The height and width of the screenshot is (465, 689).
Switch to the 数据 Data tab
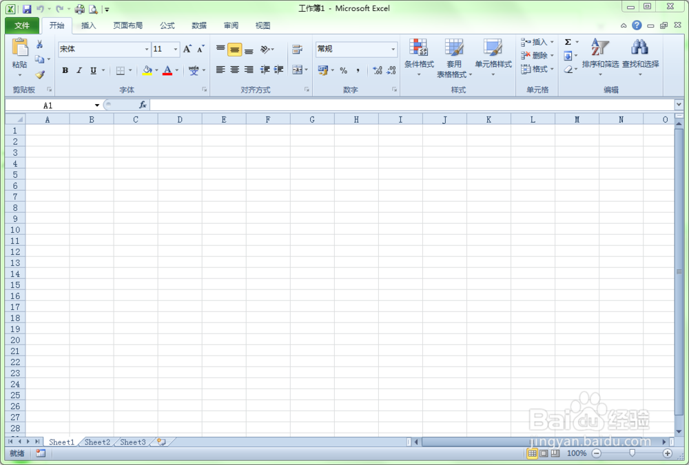point(199,25)
